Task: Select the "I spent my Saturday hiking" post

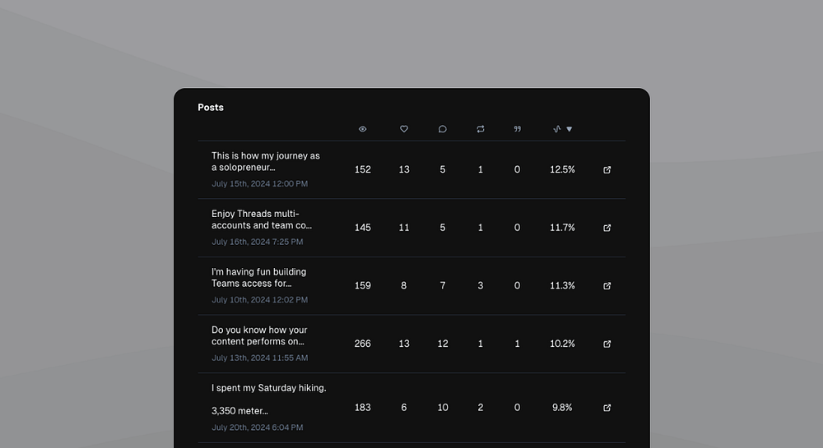Action: click(268, 388)
